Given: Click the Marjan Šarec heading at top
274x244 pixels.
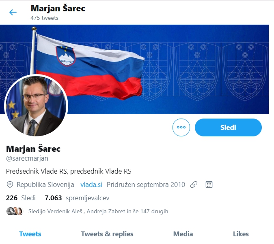Looking at the screenshot, I should point(58,8).
